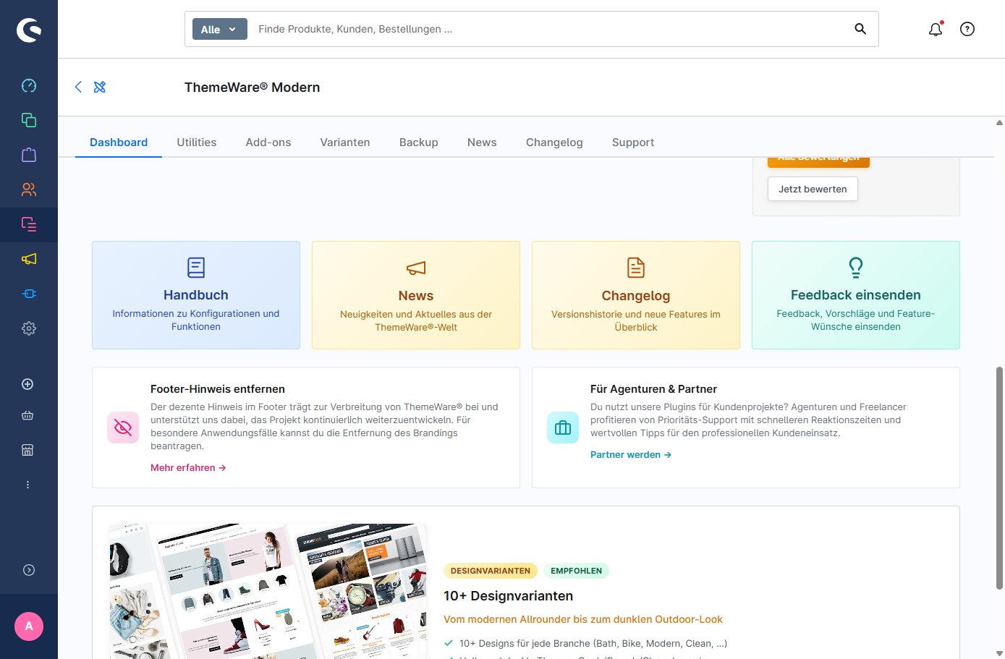The height and width of the screenshot is (659, 1005).
Task: Click the search magnifier icon
Action: coord(860,29)
